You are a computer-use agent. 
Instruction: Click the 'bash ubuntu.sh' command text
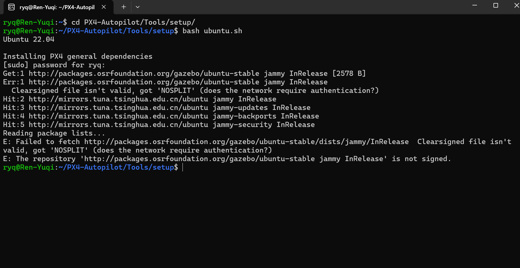click(x=212, y=31)
